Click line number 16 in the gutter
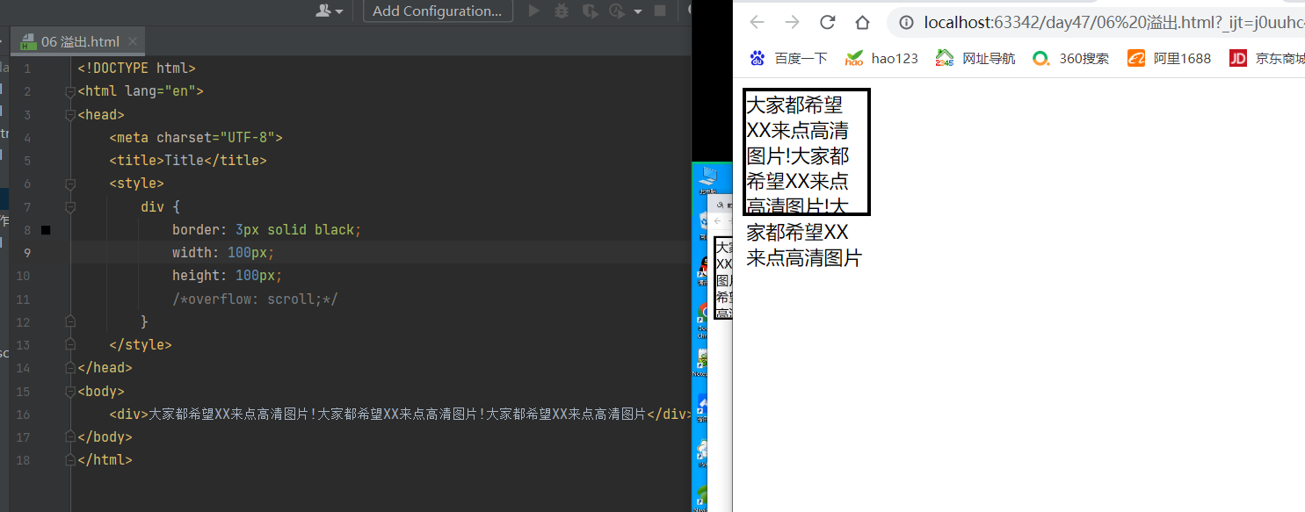Viewport: 1305px width, 512px height. (x=24, y=414)
